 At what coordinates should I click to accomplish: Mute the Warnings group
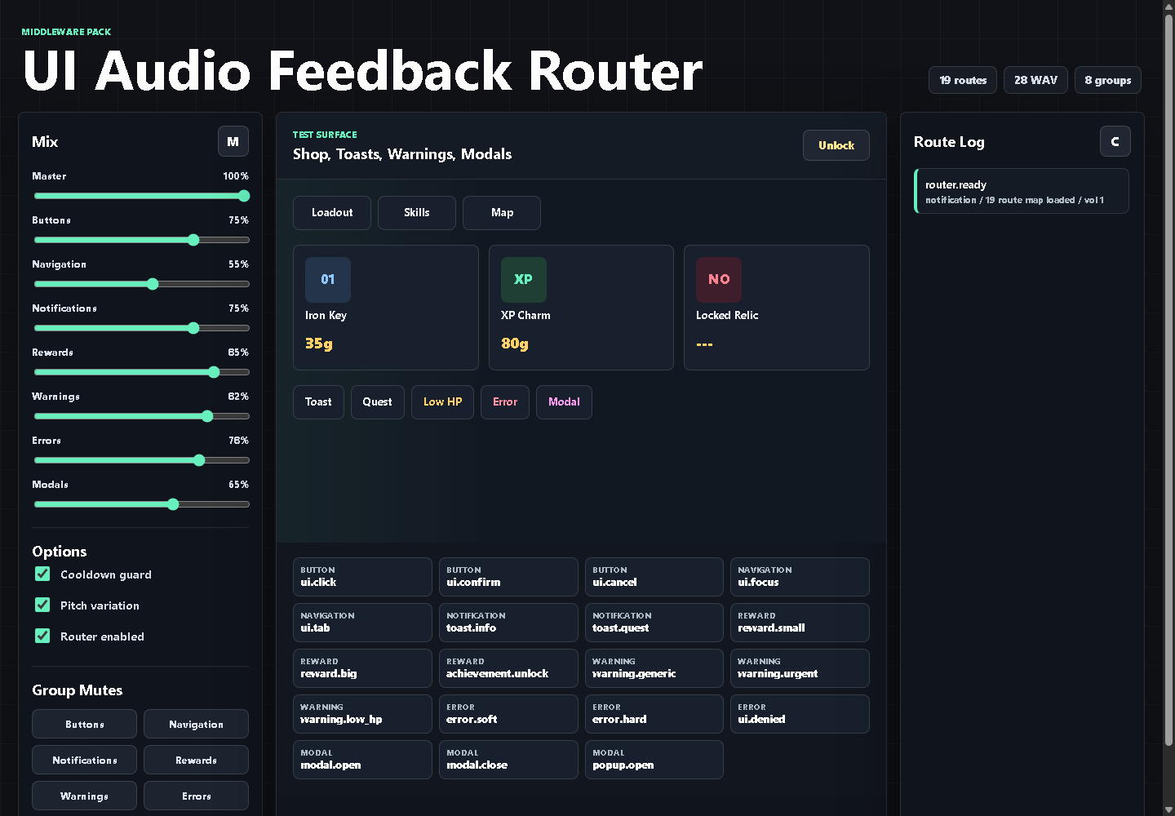(x=85, y=796)
